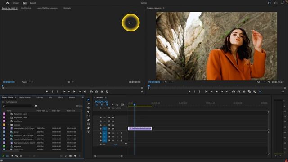Open caption track options in timeline
The width and height of the screenshot is (288, 162).
[122, 105]
